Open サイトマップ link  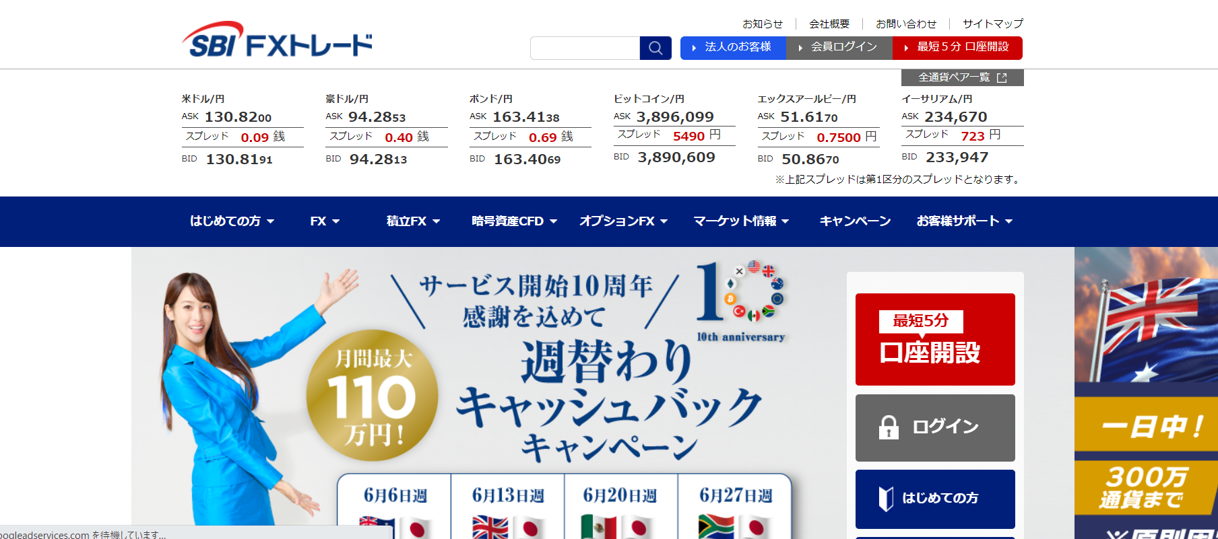993,24
